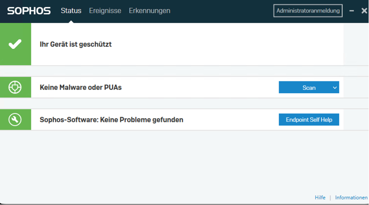Click the green checkmark protection icon
369x205 pixels.
[15, 44]
